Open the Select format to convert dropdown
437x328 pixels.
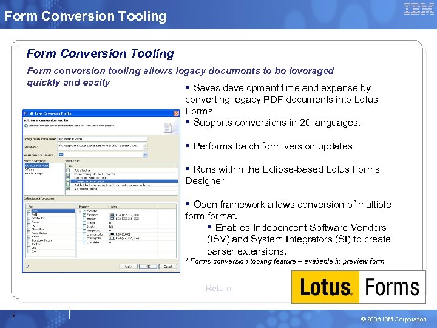click(x=145, y=155)
